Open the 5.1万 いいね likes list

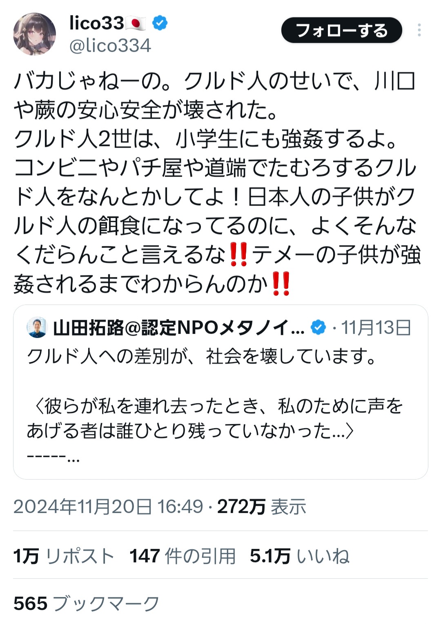click(300, 556)
